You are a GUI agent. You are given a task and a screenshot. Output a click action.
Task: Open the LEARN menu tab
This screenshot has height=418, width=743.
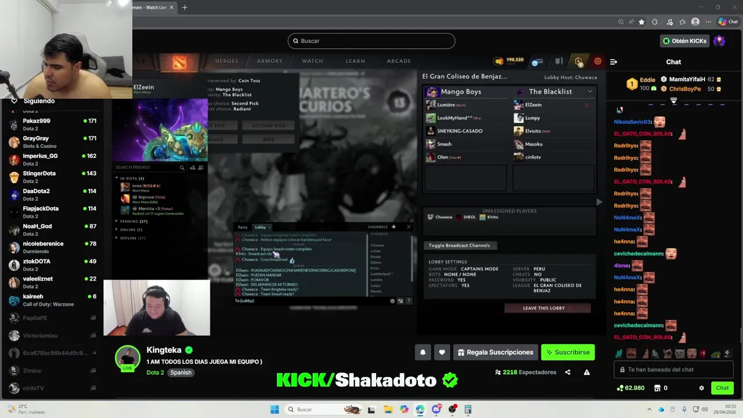[355, 61]
